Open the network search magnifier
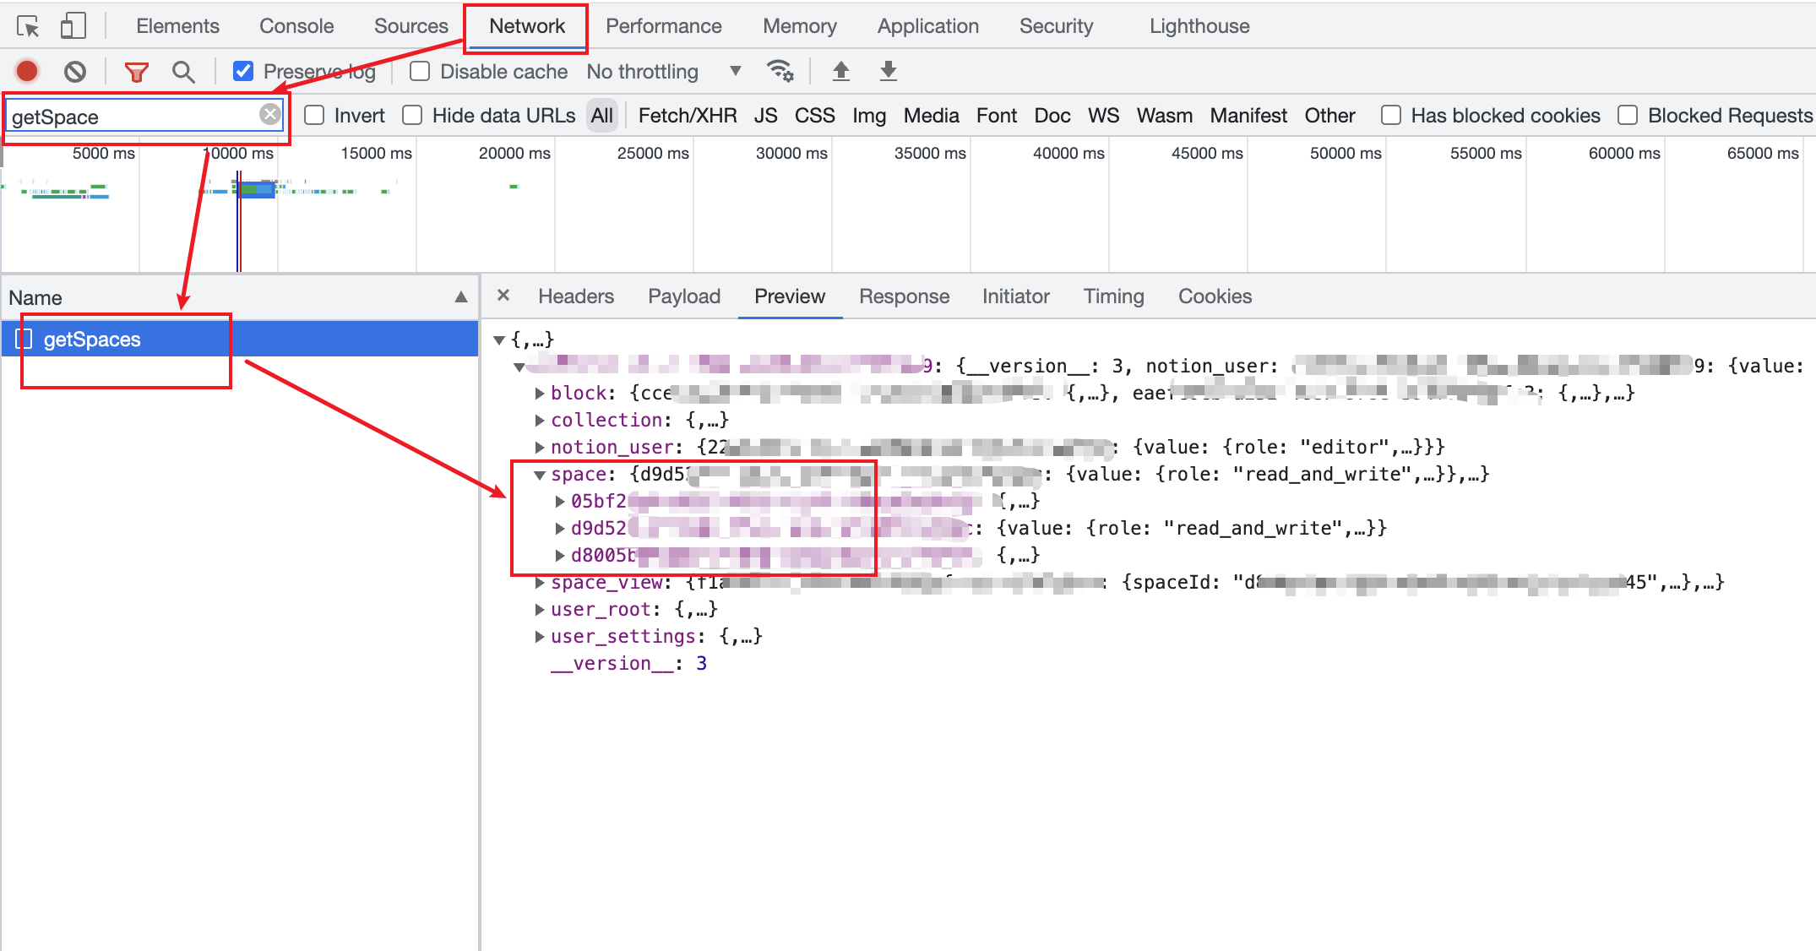The height and width of the screenshot is (951, 1816). click(183, 72)
